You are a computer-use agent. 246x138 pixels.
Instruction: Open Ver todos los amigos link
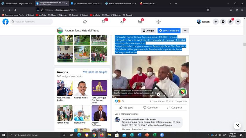click(95, 72)
